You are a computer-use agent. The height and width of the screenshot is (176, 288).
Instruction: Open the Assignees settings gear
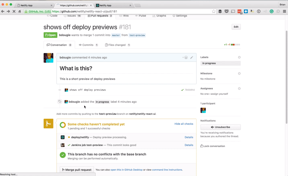(x=239, y=88)
